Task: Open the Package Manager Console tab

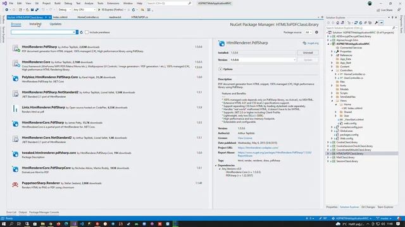Action: point(44,212)
